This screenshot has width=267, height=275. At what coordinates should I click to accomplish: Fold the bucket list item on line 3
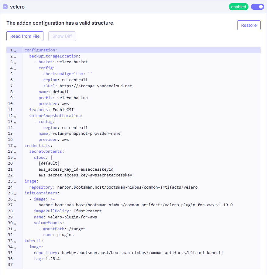15,63
